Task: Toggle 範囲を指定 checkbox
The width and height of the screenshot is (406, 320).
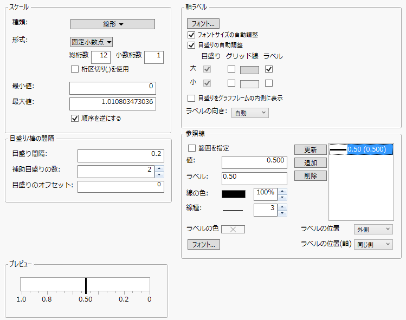Action: click(x=191, y=148)
